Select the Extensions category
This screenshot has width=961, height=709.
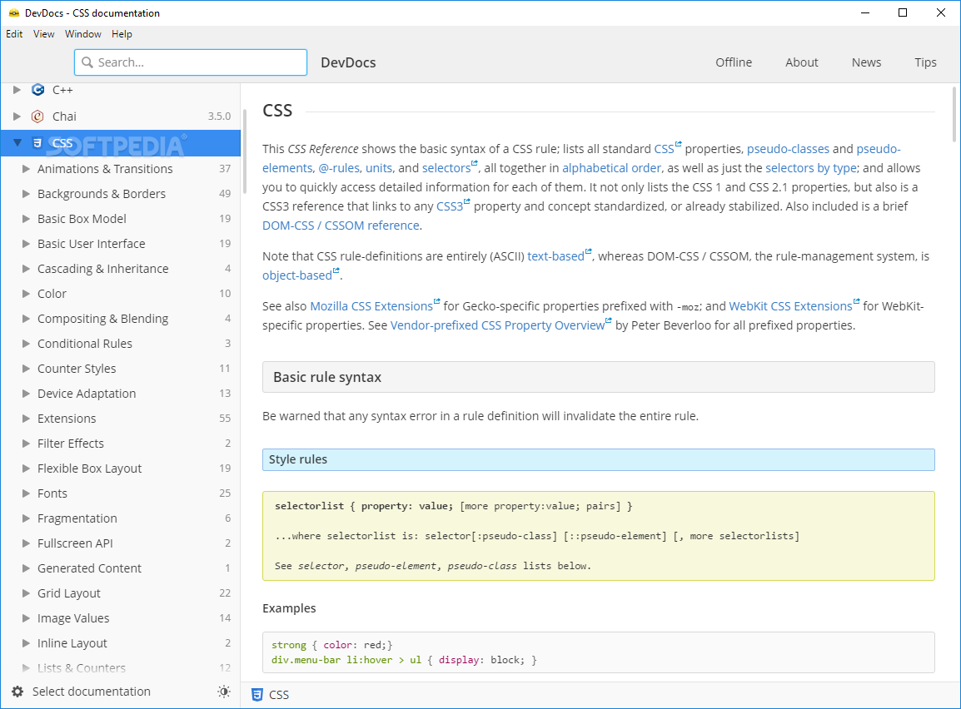click(121, 419)
